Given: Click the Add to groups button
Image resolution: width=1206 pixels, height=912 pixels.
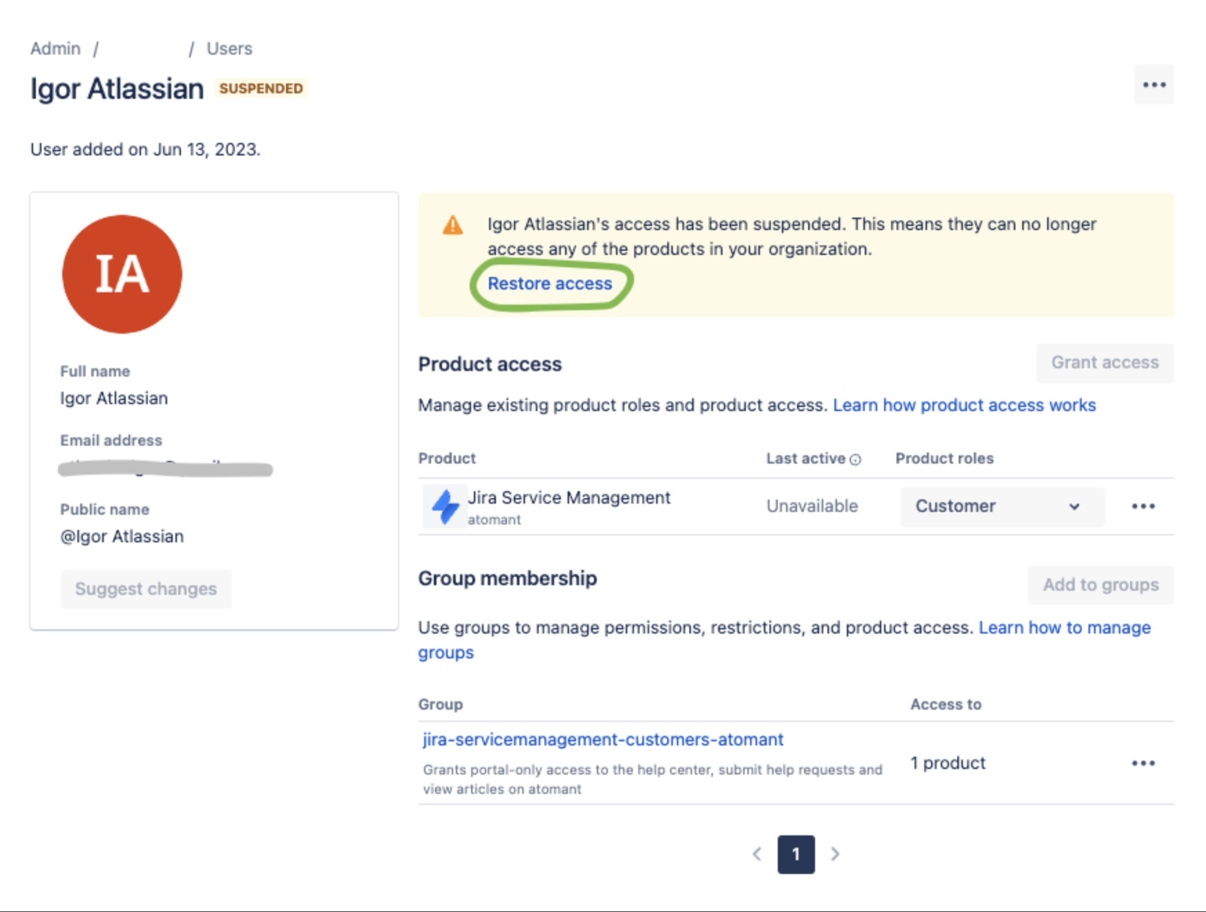Looking at the screenshot, I should (x=1100, y=585).
